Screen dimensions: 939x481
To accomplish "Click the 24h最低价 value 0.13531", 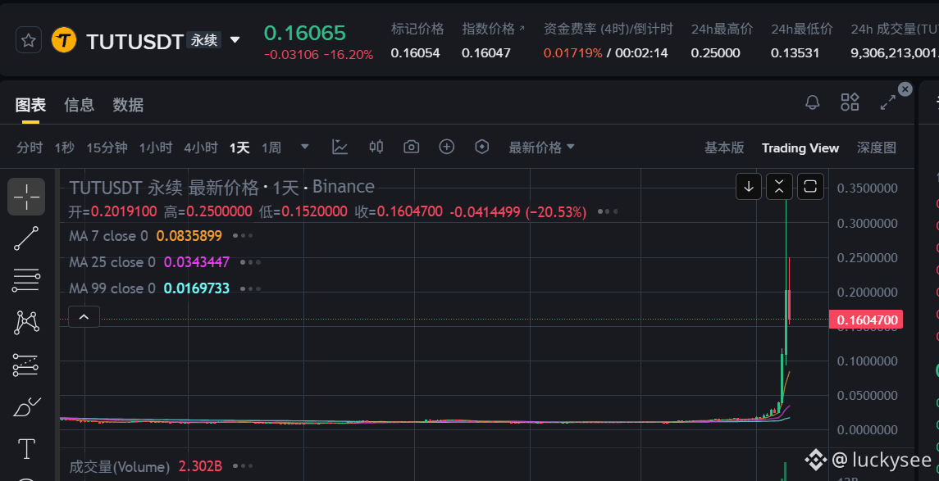I will point(795,53).
